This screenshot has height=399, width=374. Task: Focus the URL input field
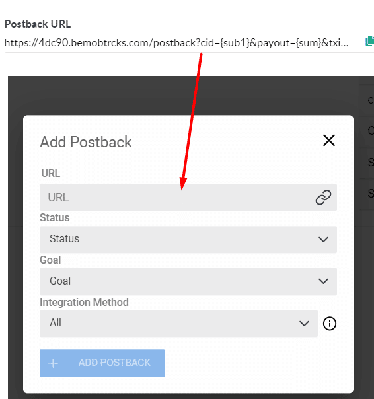coord(188,198)
